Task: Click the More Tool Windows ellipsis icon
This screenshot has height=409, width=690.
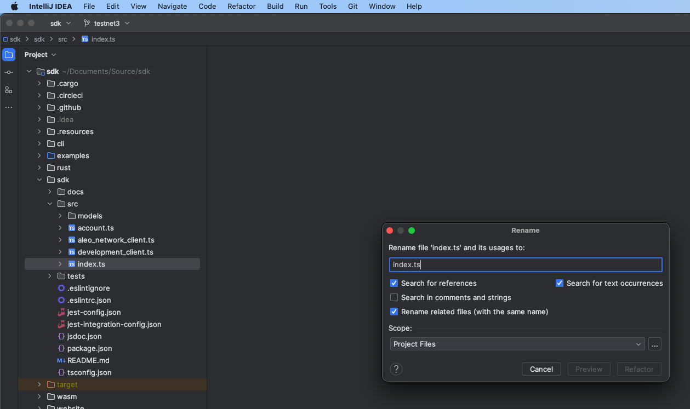Action: click(8, 107)
